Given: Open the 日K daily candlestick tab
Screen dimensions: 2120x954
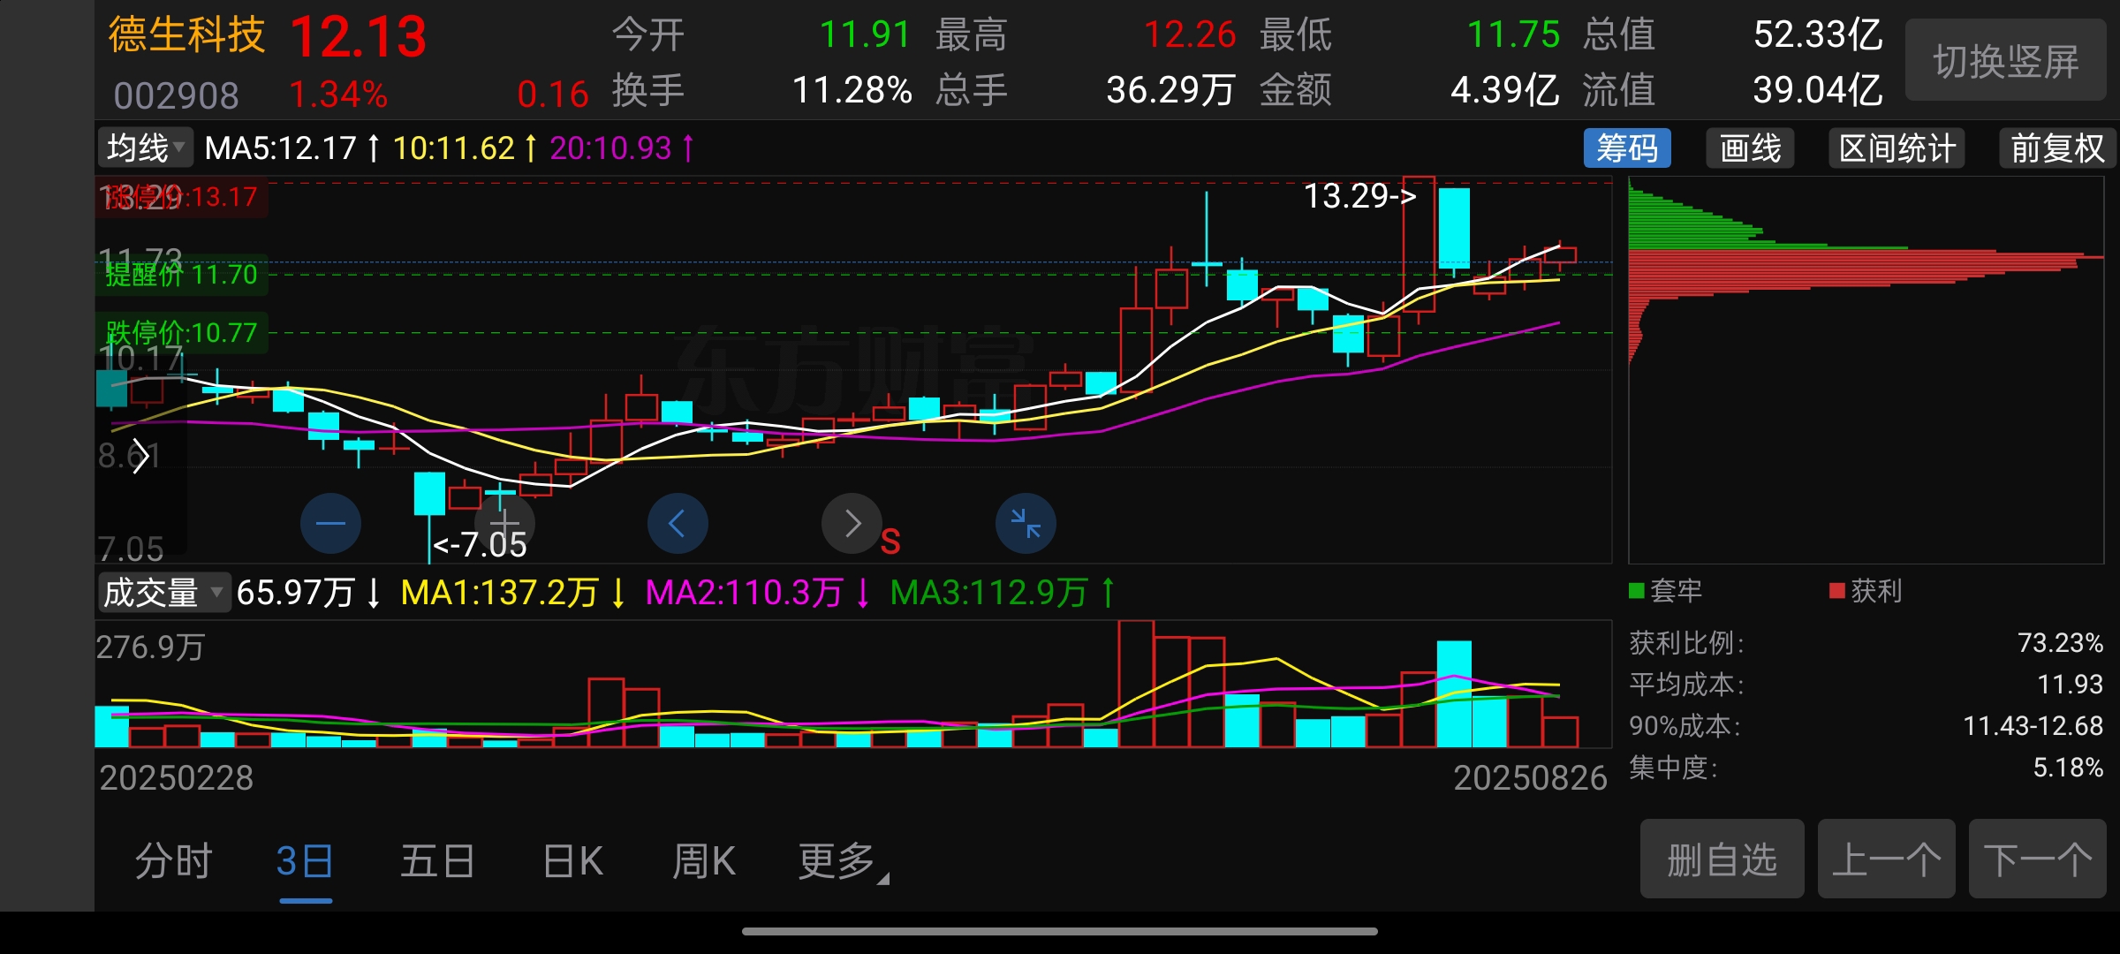Looking at the screenshot, I should pos(572,861).
